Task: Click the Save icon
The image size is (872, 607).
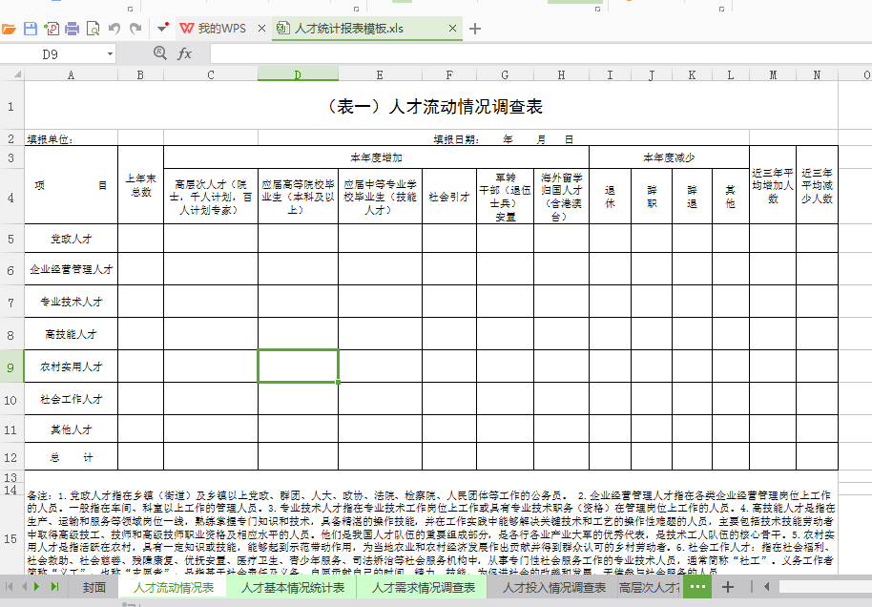Action: point(30,27)
